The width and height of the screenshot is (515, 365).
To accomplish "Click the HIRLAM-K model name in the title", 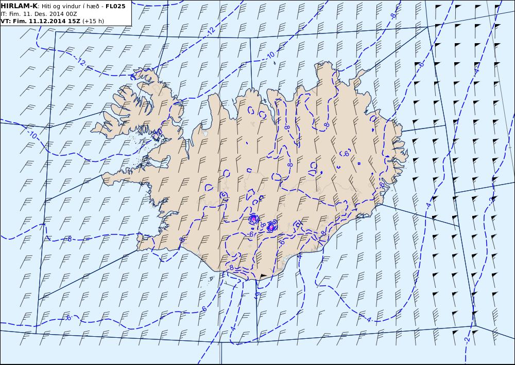I will (x=20, y=6).
